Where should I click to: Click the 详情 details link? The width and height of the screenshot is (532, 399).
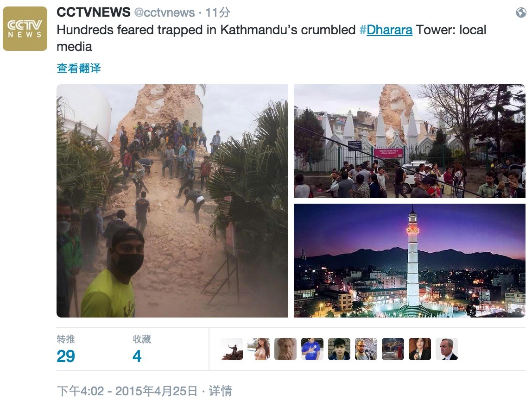(221, 391)
